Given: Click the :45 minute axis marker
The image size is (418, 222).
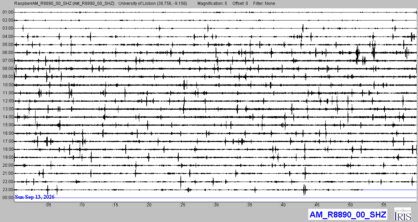Looking at the screenshot, I should pos(316,205).
